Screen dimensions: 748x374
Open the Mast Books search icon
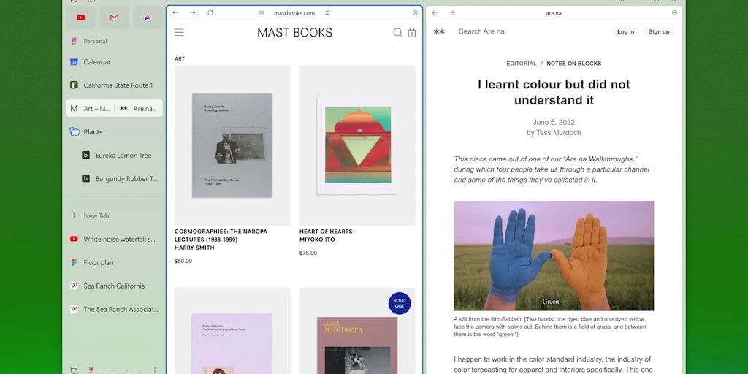click(397, 32)
